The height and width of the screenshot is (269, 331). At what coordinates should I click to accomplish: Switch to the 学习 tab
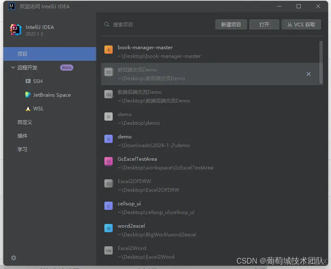point(22,150)
